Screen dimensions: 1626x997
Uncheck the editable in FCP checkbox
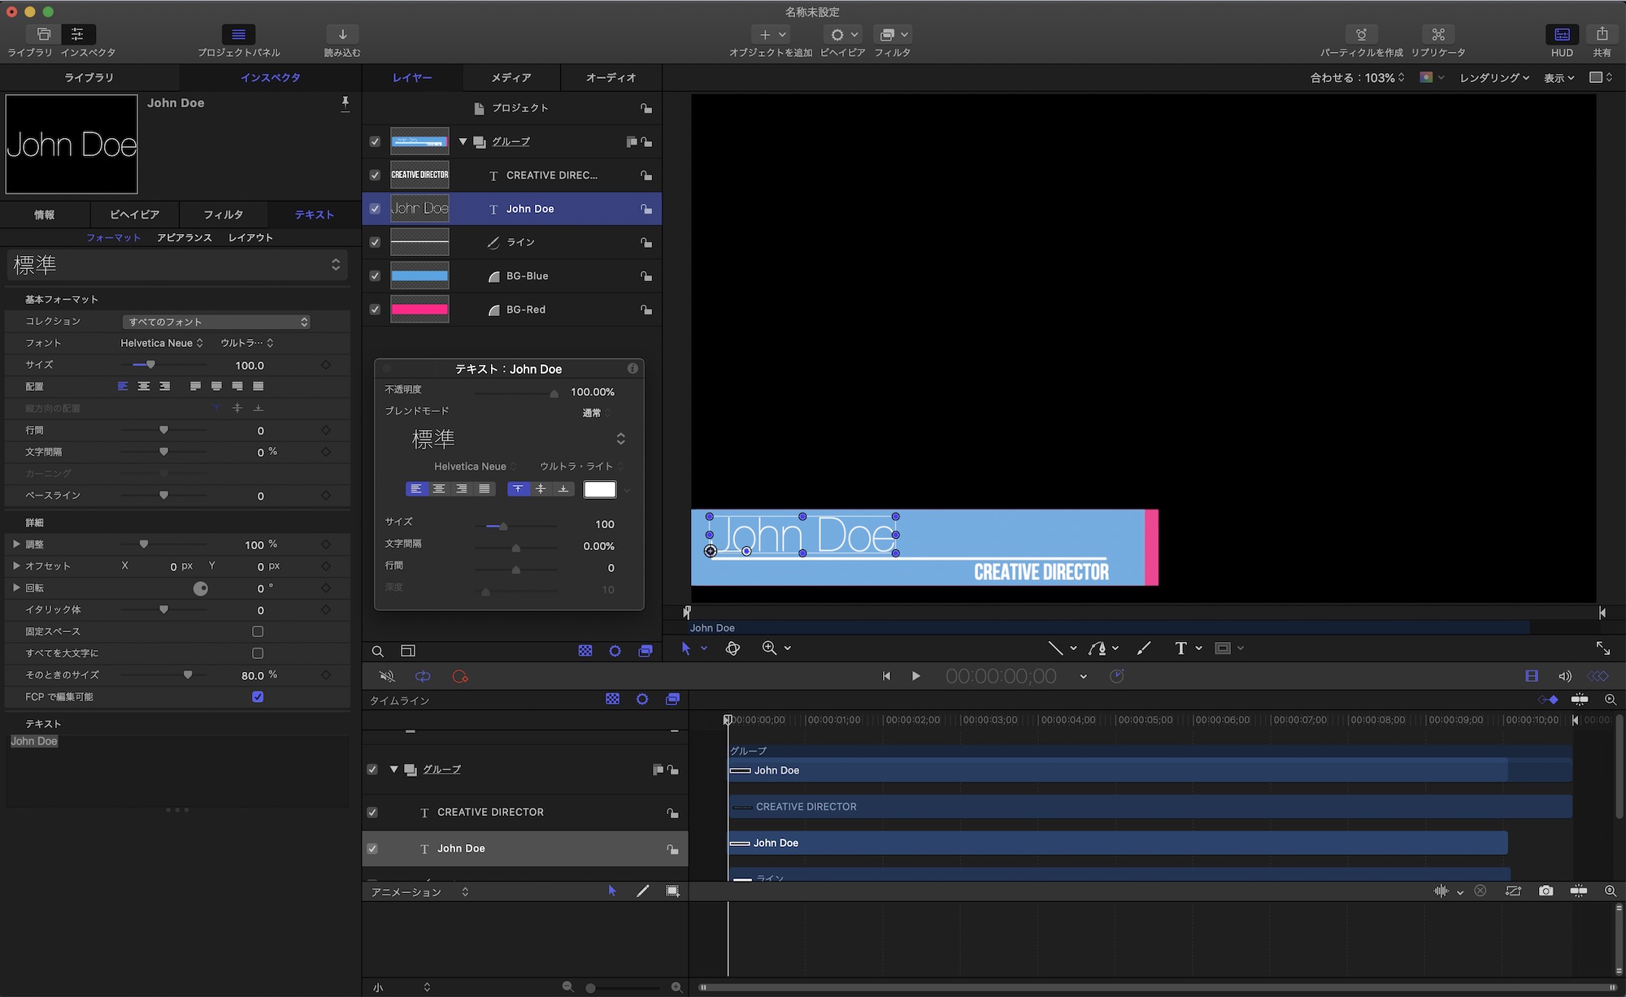[x=258, y=696]
